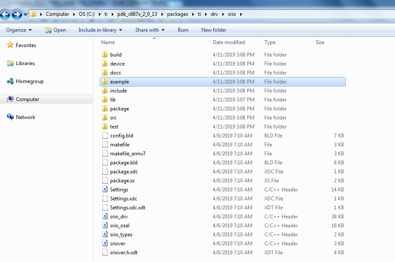Select the package.xdc file name
The image size is (395, 262).
[124, 172]
